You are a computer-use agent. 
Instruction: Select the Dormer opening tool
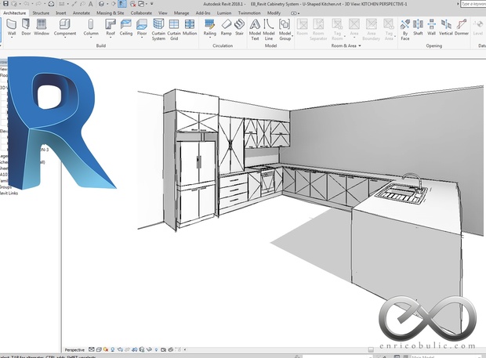[x=462, y=27]
